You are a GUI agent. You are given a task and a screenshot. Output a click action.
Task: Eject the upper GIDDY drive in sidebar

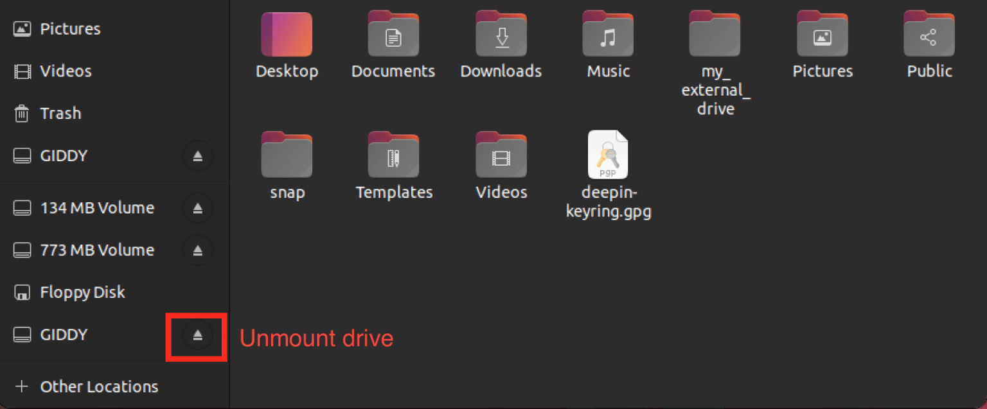[x=197, y=155]
